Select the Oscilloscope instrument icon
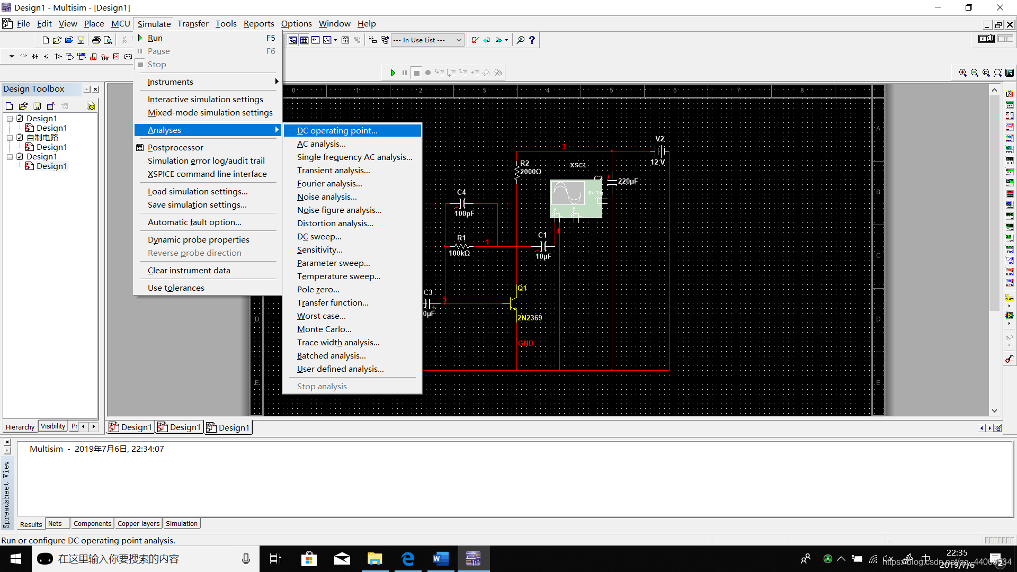 click(x=1010, y=127)
